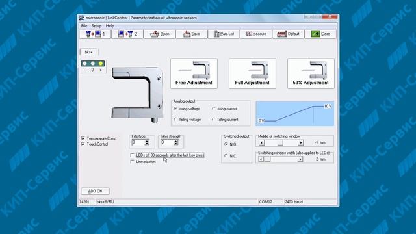The width and height of the screenshot is (416, 234).
Task: Restore Default factory settings
Action: point(289,34)
